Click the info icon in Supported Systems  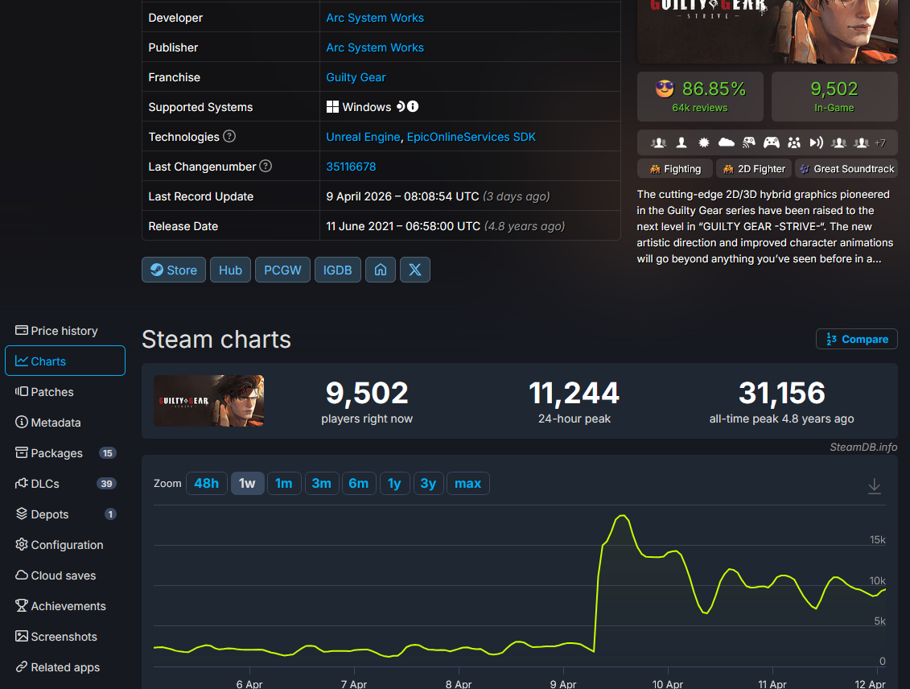[413, 107]
